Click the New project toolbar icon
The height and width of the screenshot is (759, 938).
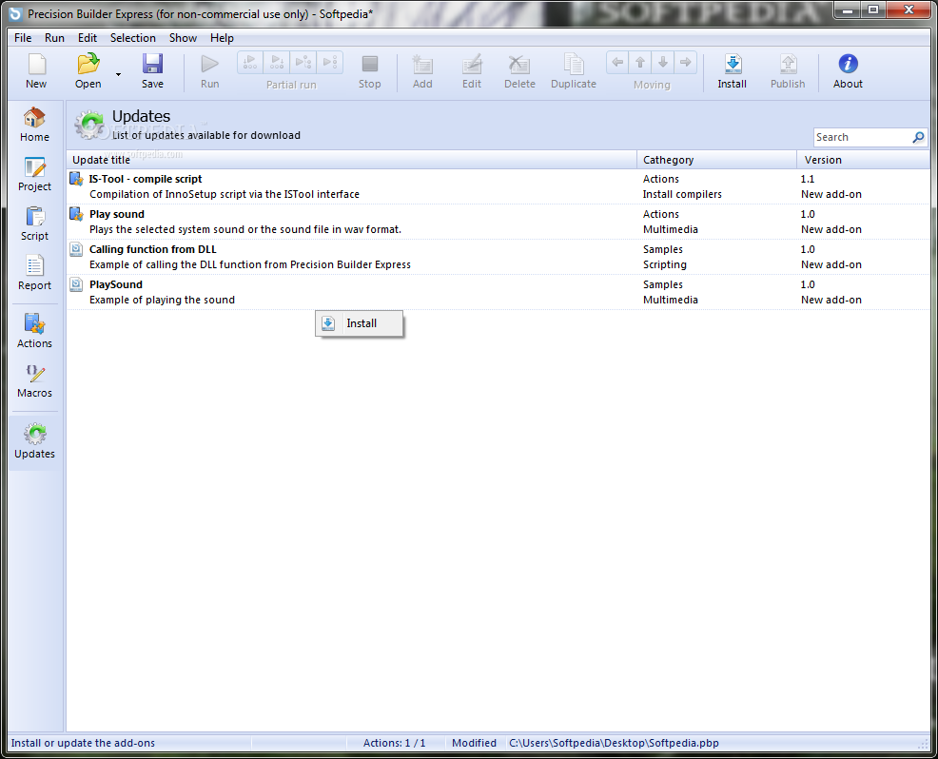click(x=36, y=64)
